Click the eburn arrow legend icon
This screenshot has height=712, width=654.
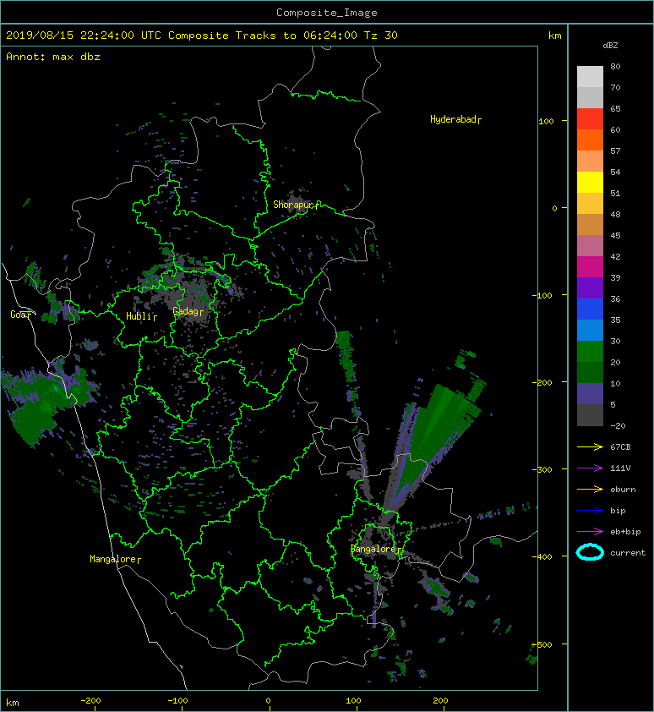[590, 489]
